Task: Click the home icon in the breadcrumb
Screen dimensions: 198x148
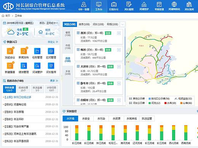Action: point(3,16)
